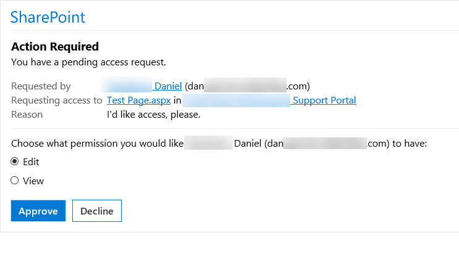This screenshot has height=257, width=459.
Task: Click the 'Reason' field label
Action: [x=27, y=115]
